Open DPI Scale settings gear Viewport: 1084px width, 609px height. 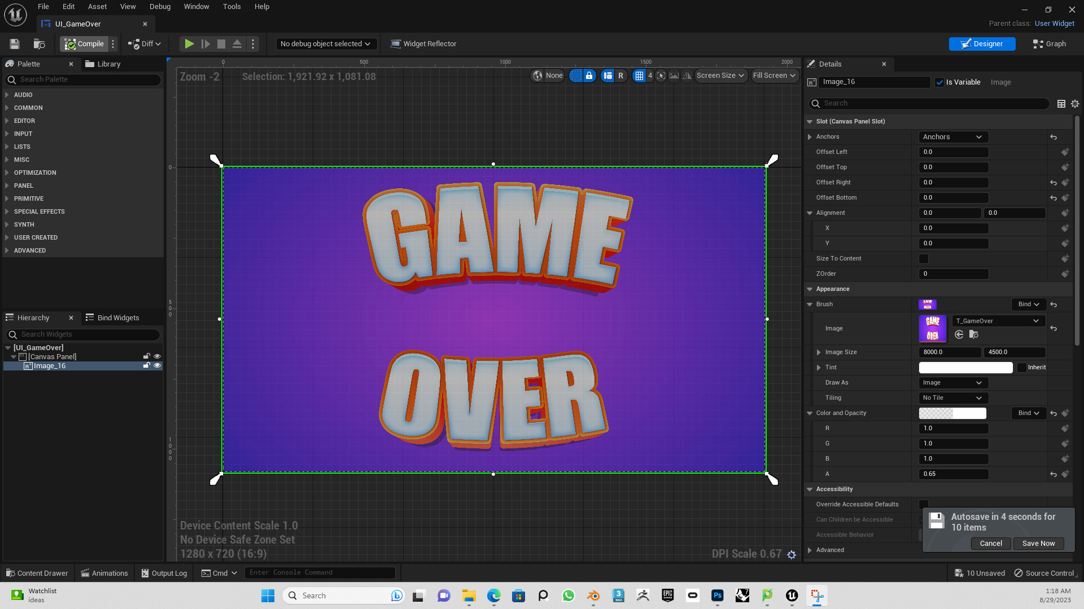click(x=792, y=555)
